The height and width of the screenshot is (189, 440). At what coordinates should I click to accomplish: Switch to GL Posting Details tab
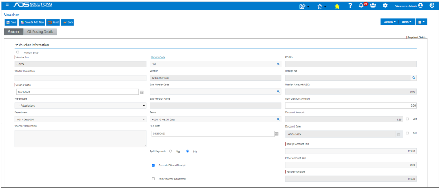pyautogui.click(x=40, y=32)
